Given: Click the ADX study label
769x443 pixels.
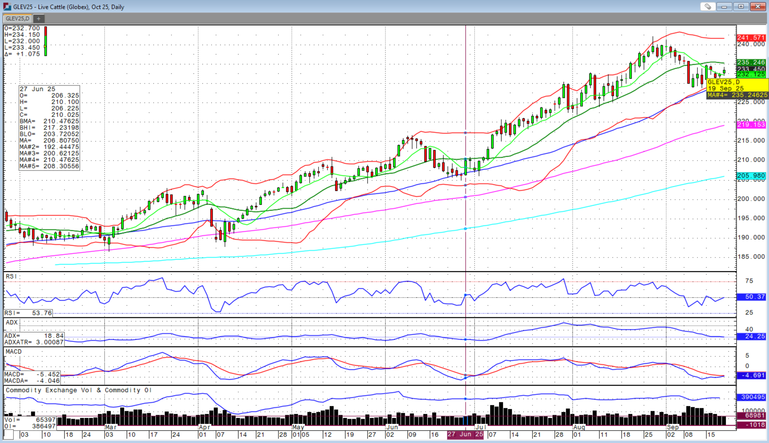Looking at the screenshot, I should [12, 322].
